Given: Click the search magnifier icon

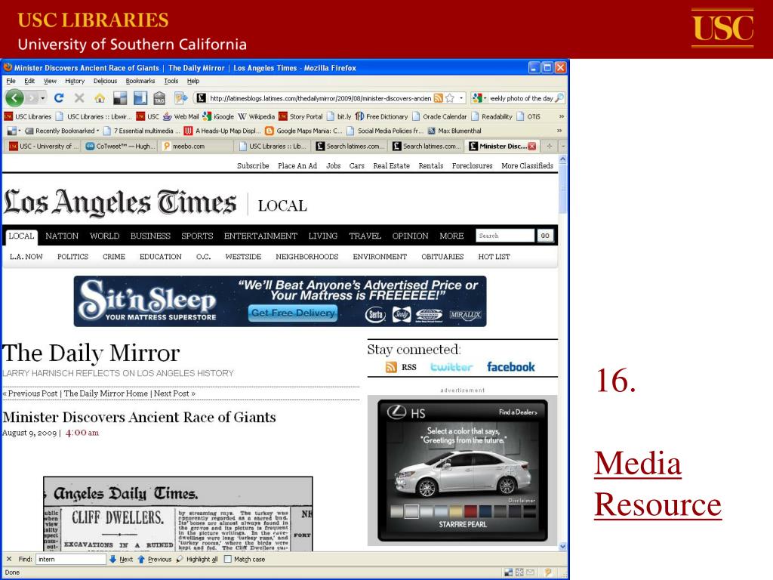Looking at the screenshot, I should pos(559,98).
